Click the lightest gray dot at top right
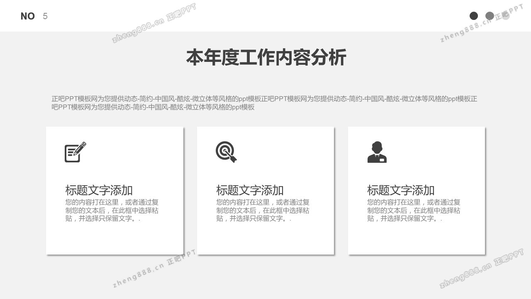Viewport: 531px width, 299px height. (506, 16)
